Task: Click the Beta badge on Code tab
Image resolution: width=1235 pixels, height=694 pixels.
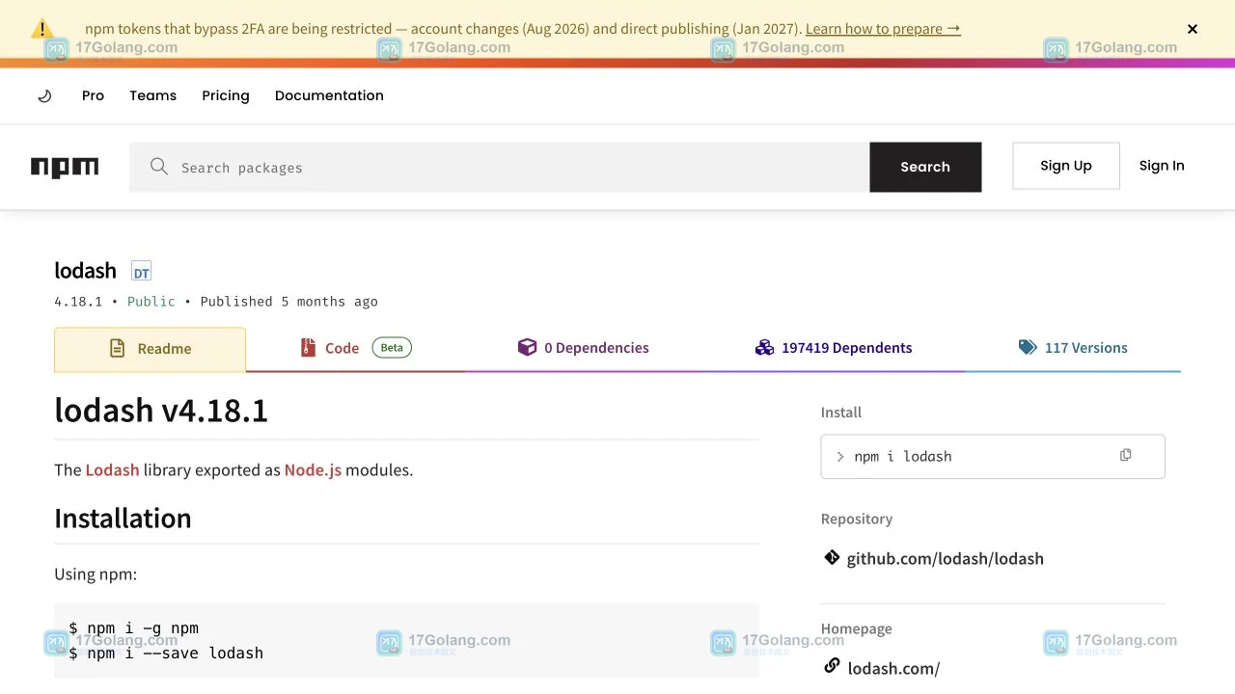Action: [392, 348]
